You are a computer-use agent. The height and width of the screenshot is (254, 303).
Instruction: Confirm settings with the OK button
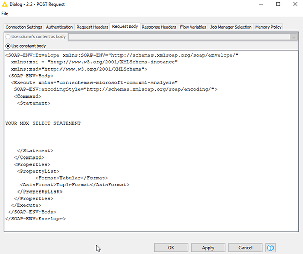tap(171, 247)
